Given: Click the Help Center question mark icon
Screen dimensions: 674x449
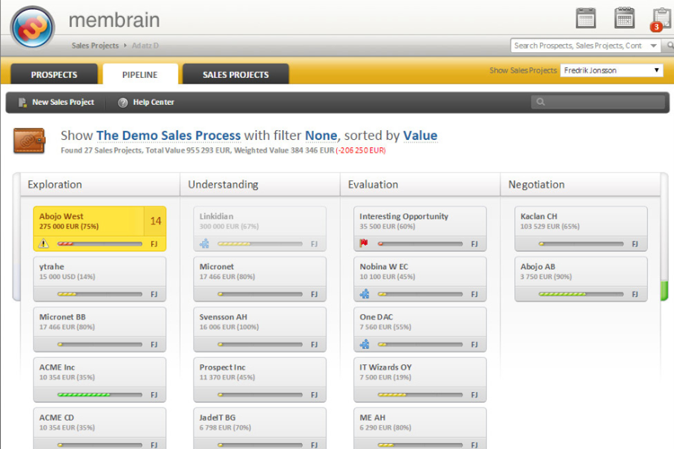Looking at the screenshot, I should click(x=123, y=102).
